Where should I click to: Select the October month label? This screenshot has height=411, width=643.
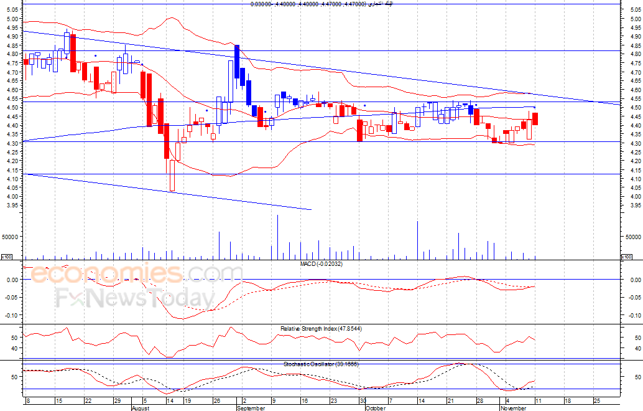(375, 408)
